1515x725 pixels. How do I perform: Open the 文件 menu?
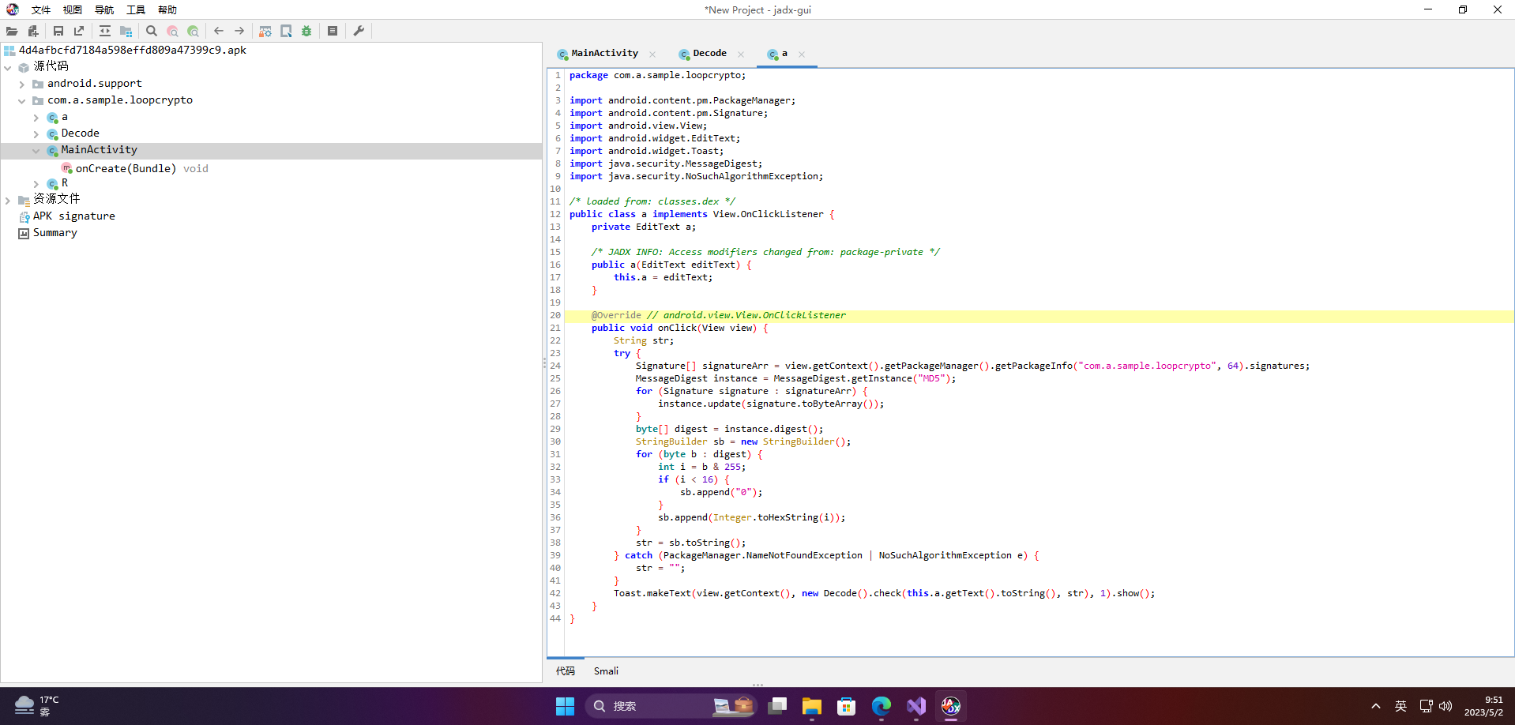(41, 9)
